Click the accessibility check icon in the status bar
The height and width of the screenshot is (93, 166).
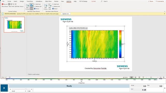click(10, 77)
